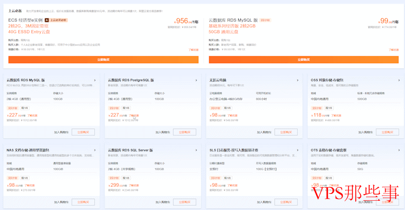Expand the NAS 文件存储 card chevron
Image resolution: width=405 pixels, height=210 pixels.
(95, 151)
